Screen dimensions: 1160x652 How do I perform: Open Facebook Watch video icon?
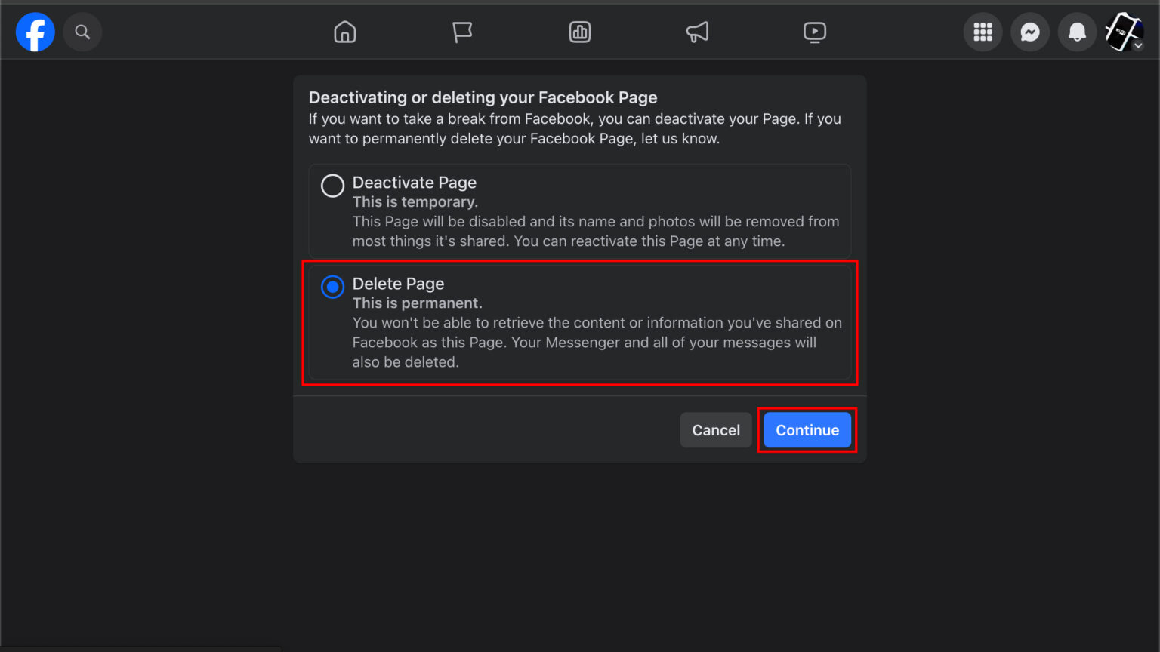point(814,32)
